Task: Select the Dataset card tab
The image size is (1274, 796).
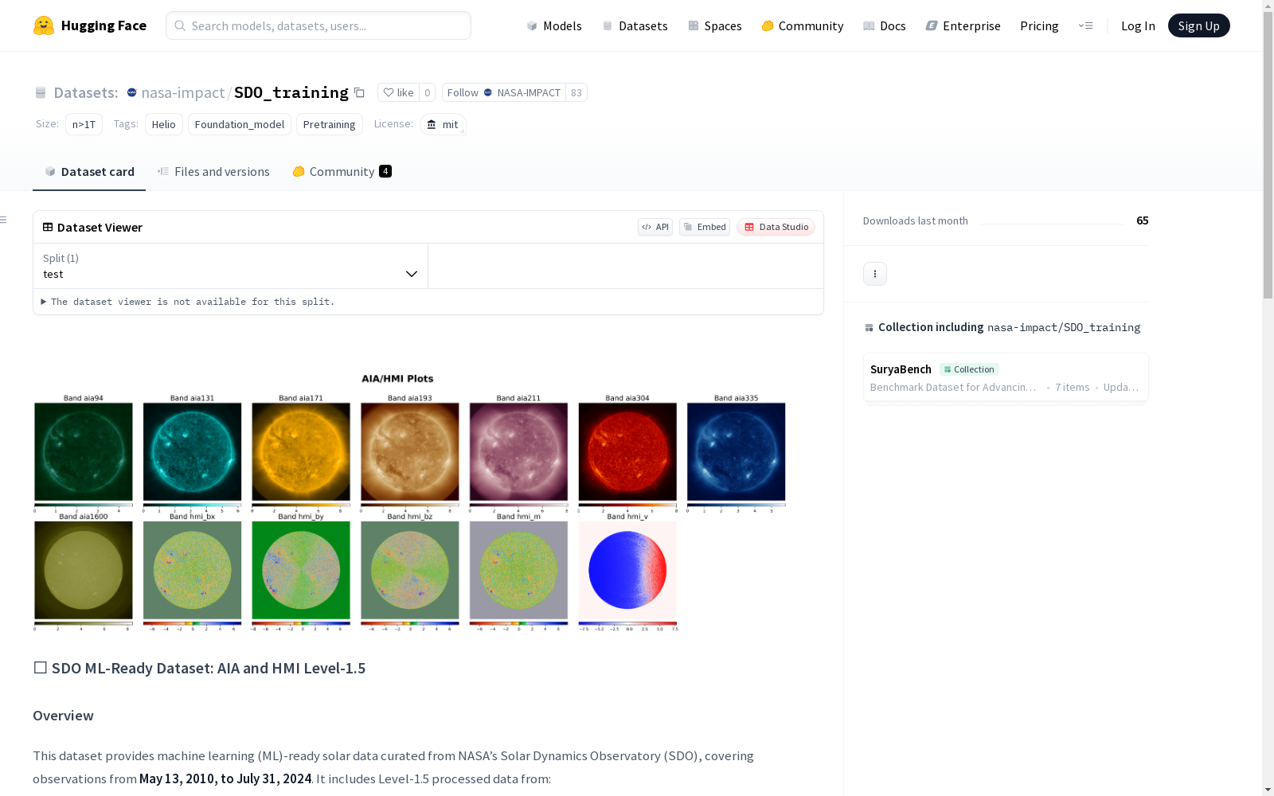Action: pos(89,172)
